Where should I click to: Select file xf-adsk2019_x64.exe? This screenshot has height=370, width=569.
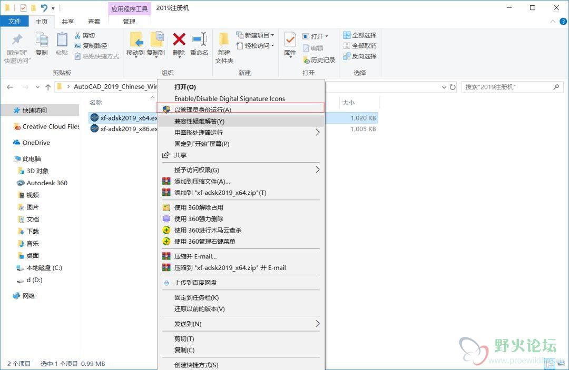(x=123, y=118)
